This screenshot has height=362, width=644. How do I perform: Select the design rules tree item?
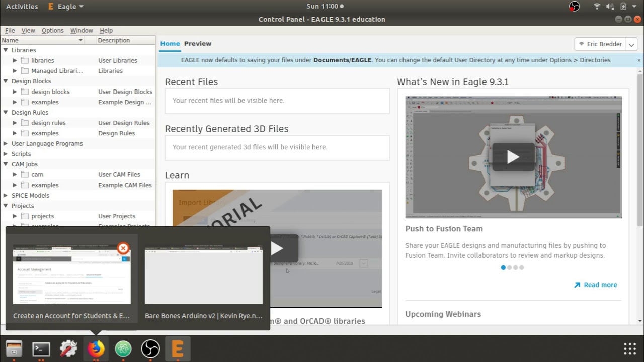(48, 123)
